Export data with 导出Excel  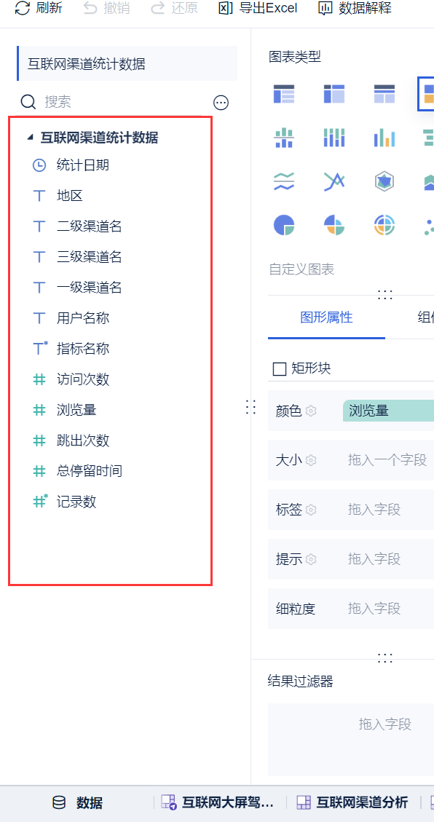[x=258, y=9]
